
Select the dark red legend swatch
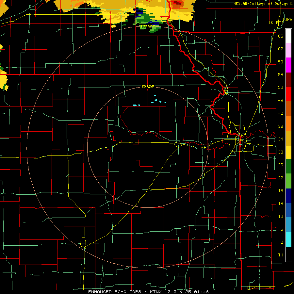coord(288,79)
